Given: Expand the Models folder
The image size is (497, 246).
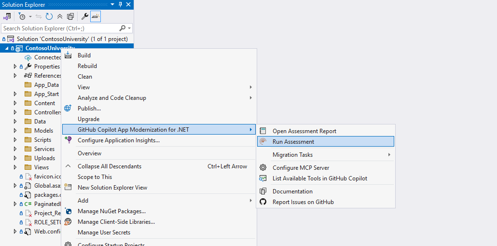Looking at the screenshot, I should 15,131.
